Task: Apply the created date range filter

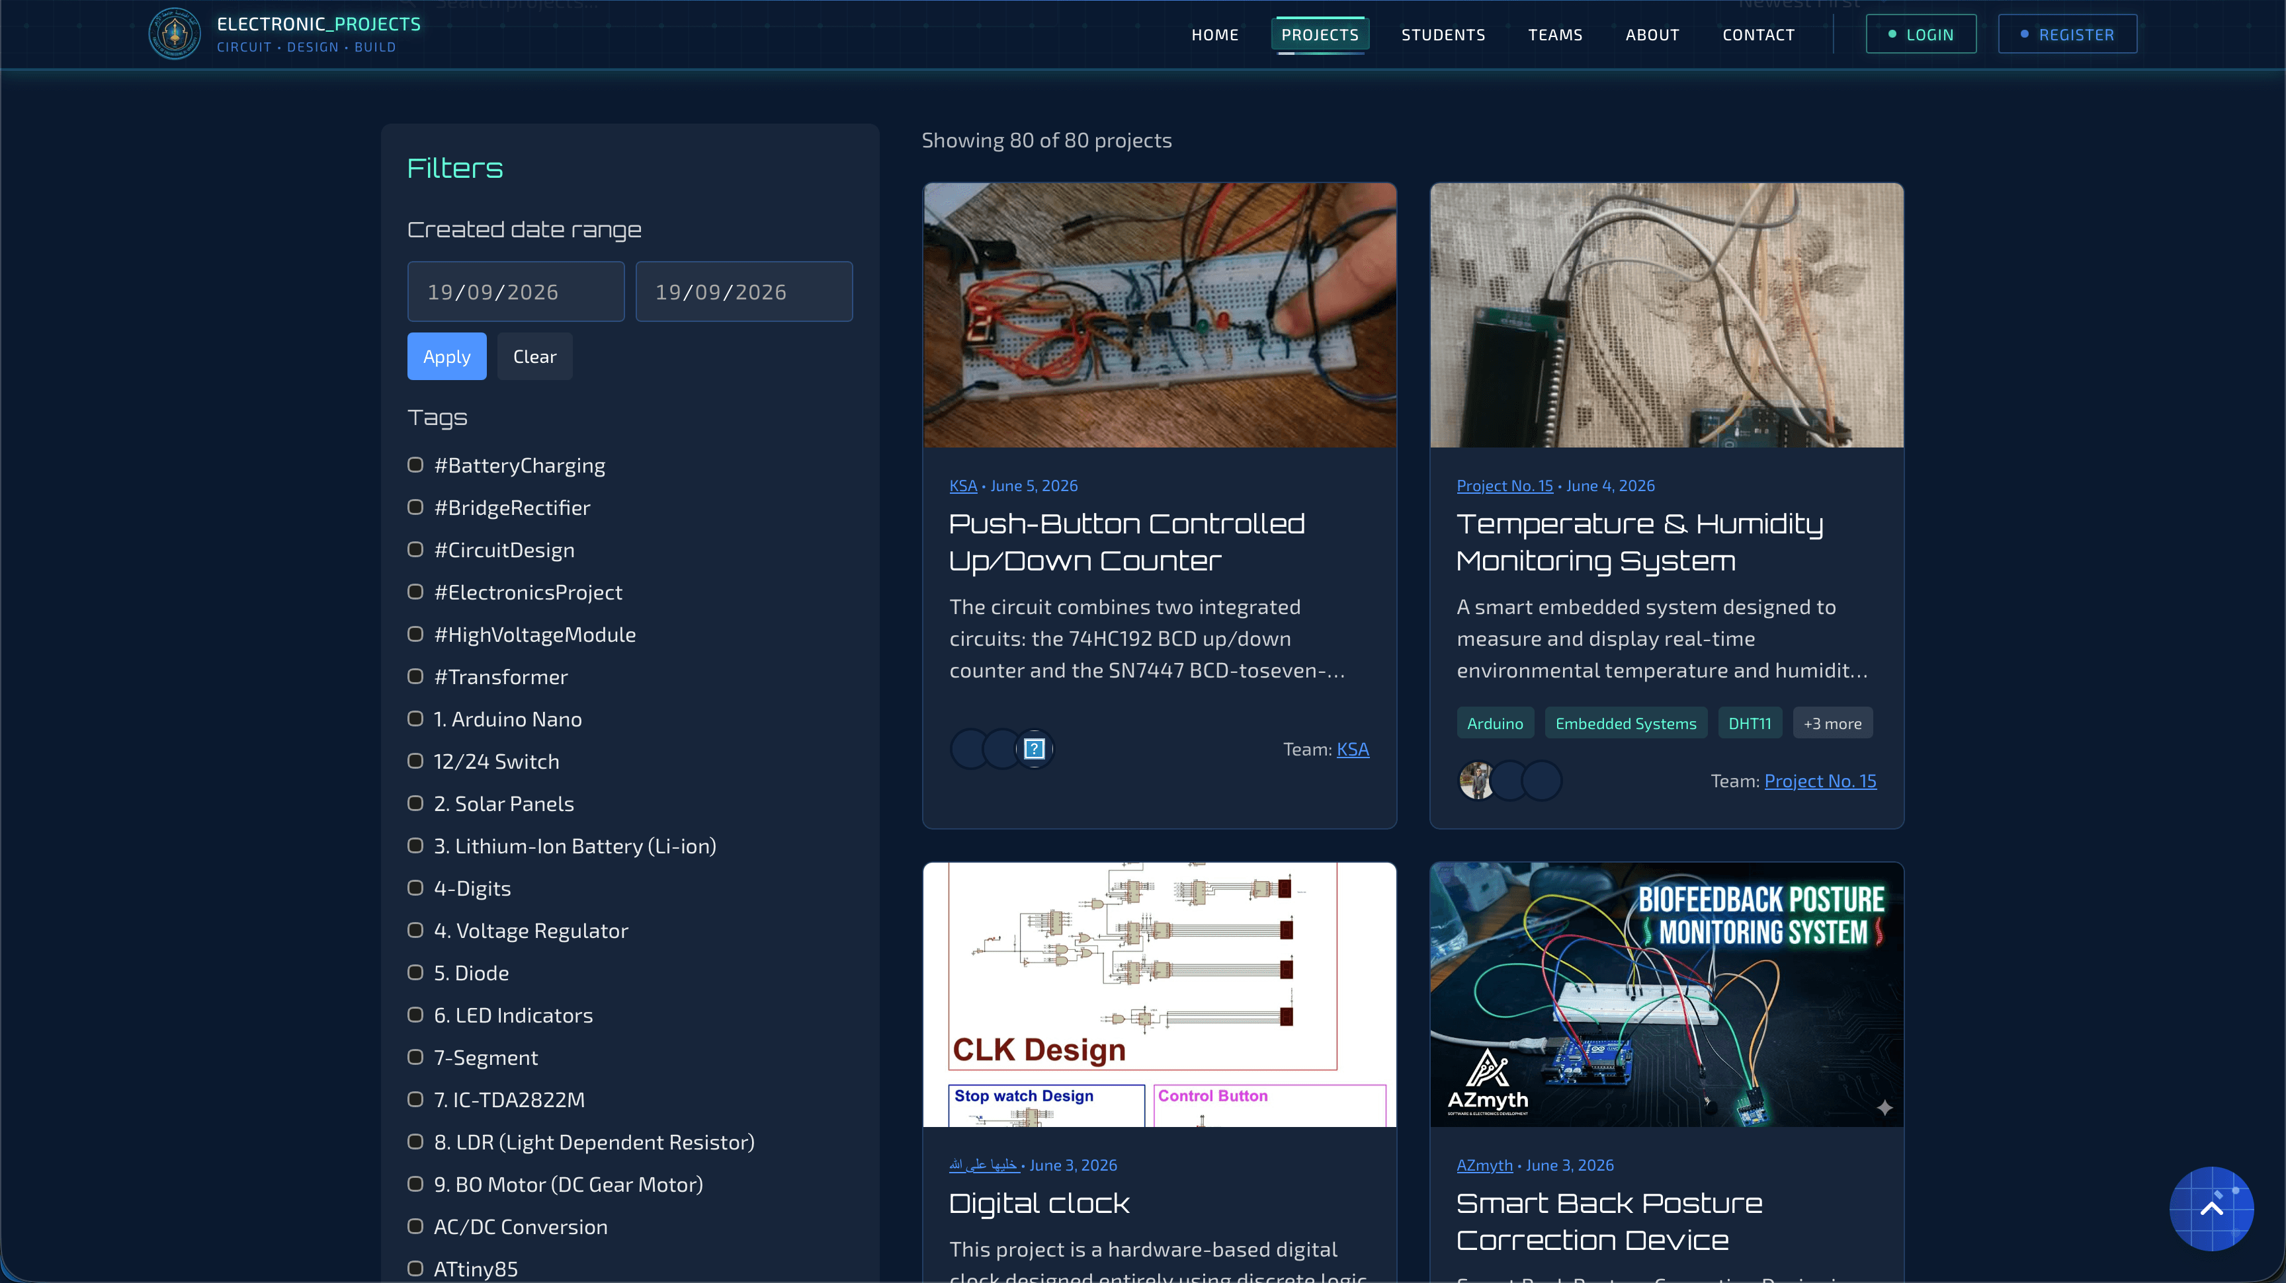Action: pos(446,356)
